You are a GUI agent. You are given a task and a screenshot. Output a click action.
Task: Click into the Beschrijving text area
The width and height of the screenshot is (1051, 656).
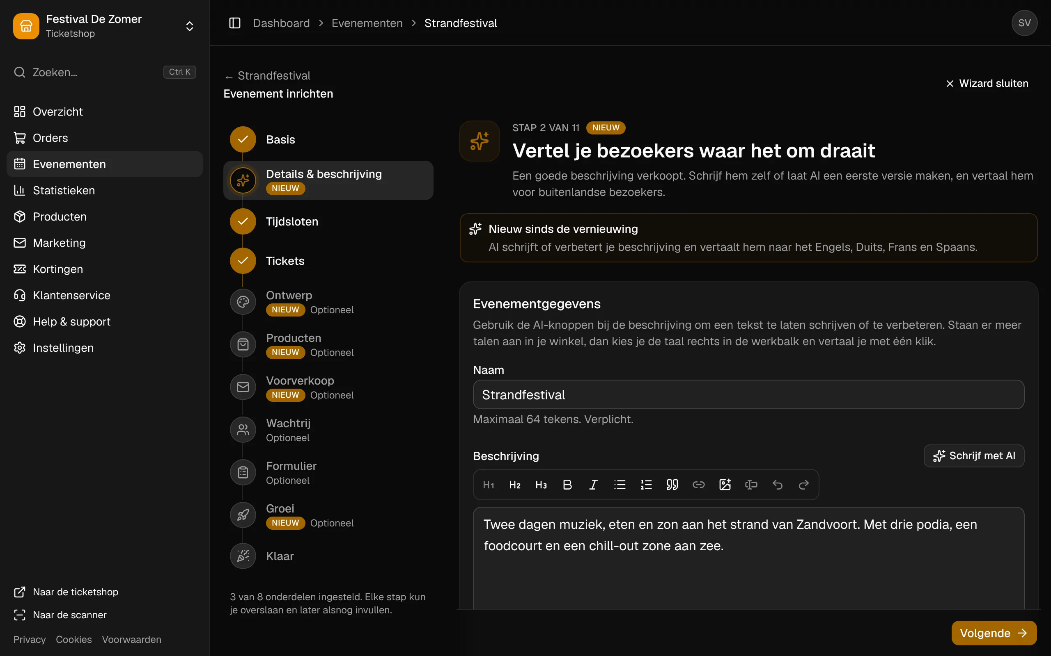748,558
